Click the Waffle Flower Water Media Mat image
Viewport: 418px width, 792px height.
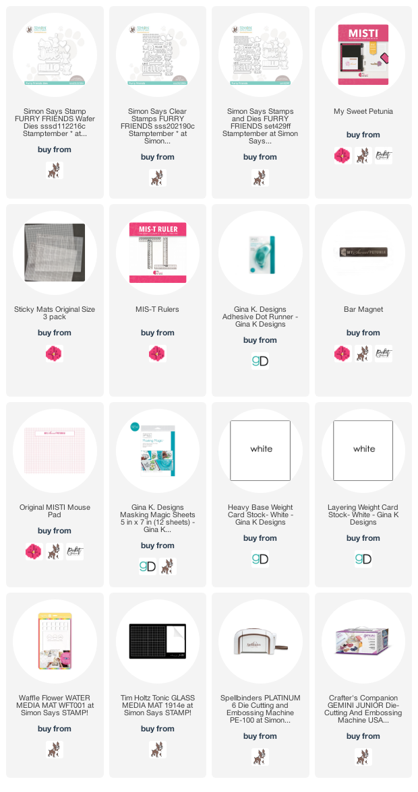click(55, 641)
